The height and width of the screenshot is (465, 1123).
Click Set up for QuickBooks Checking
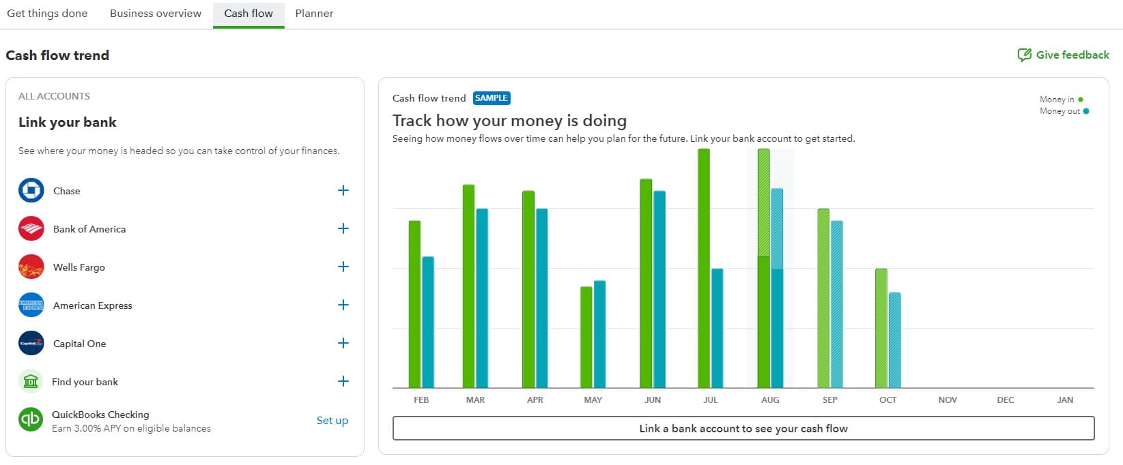[332, 421]
